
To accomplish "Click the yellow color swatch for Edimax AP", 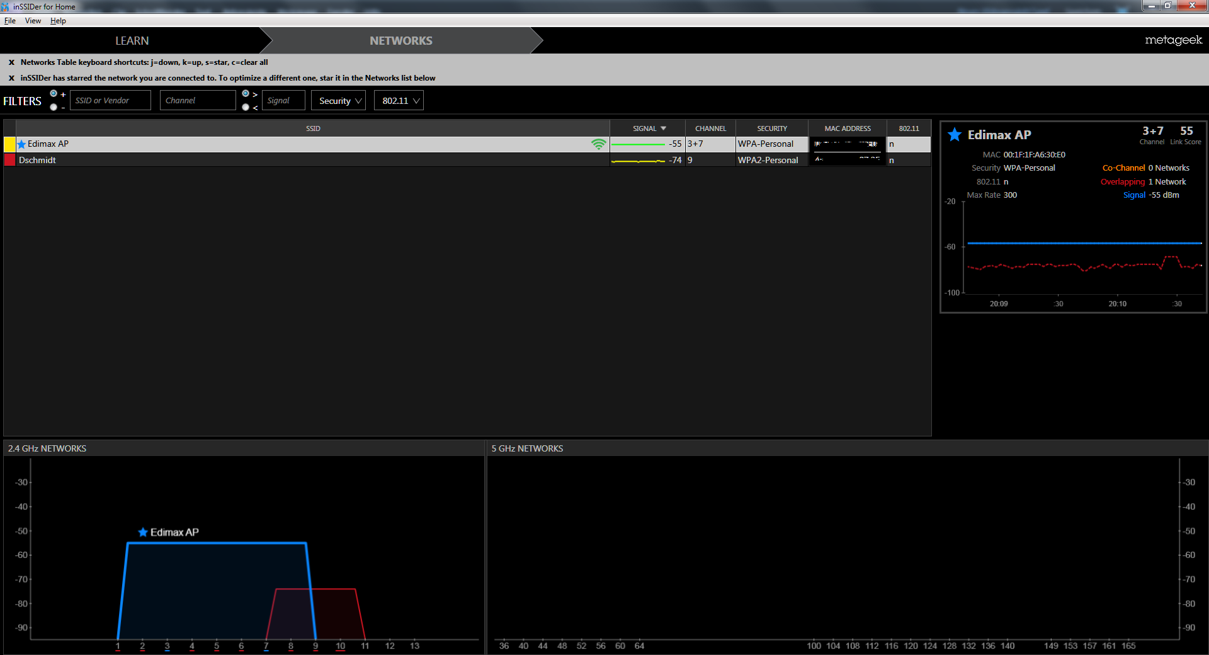I will 9,144.
